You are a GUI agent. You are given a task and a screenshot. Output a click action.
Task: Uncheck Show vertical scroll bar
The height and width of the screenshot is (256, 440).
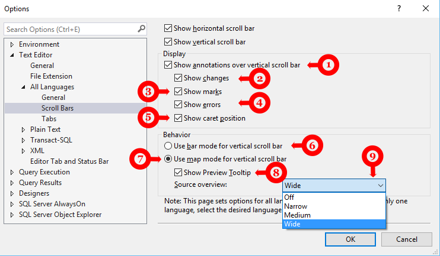tap(168, 42)
